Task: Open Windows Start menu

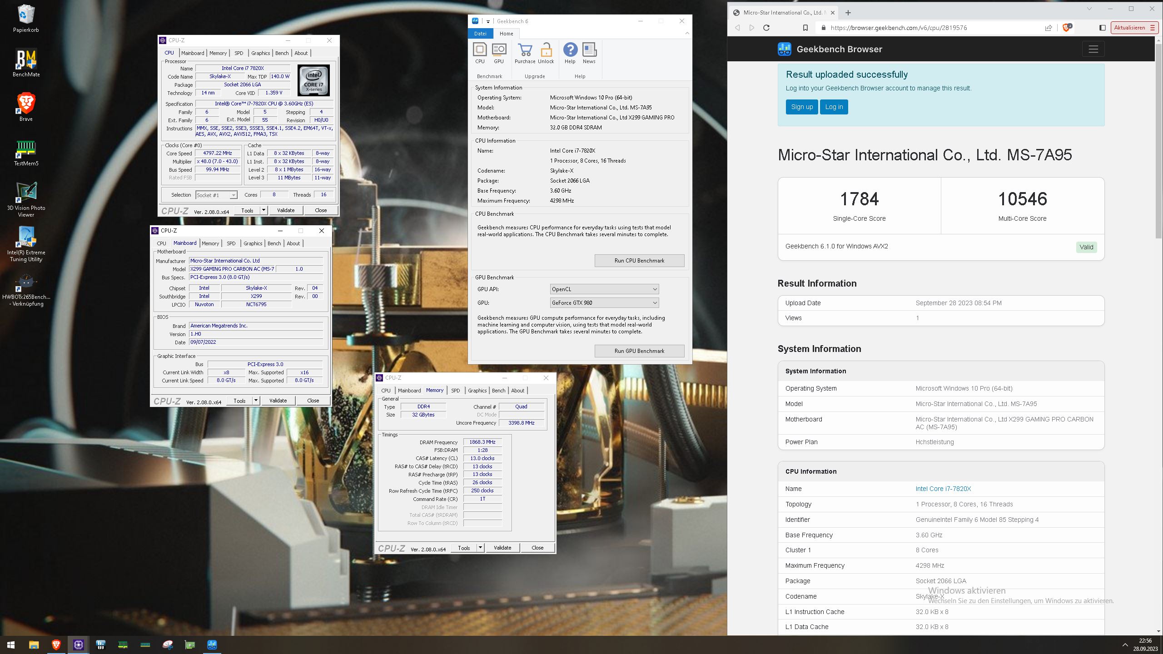Action: (x=11, y=644)
